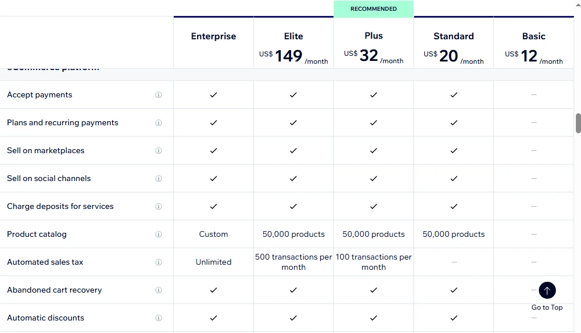
Task: Click info icon for Accept payments
Action: pyautogui.click(x=158, y=95)
